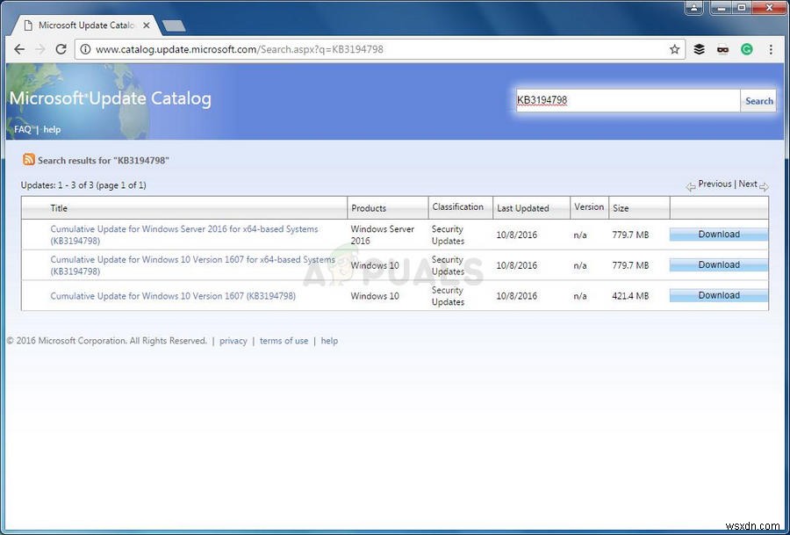Viewport: 790px width, 535px height.
Task: Open Chrome's three-dot menu
Action: pos(771,49)
